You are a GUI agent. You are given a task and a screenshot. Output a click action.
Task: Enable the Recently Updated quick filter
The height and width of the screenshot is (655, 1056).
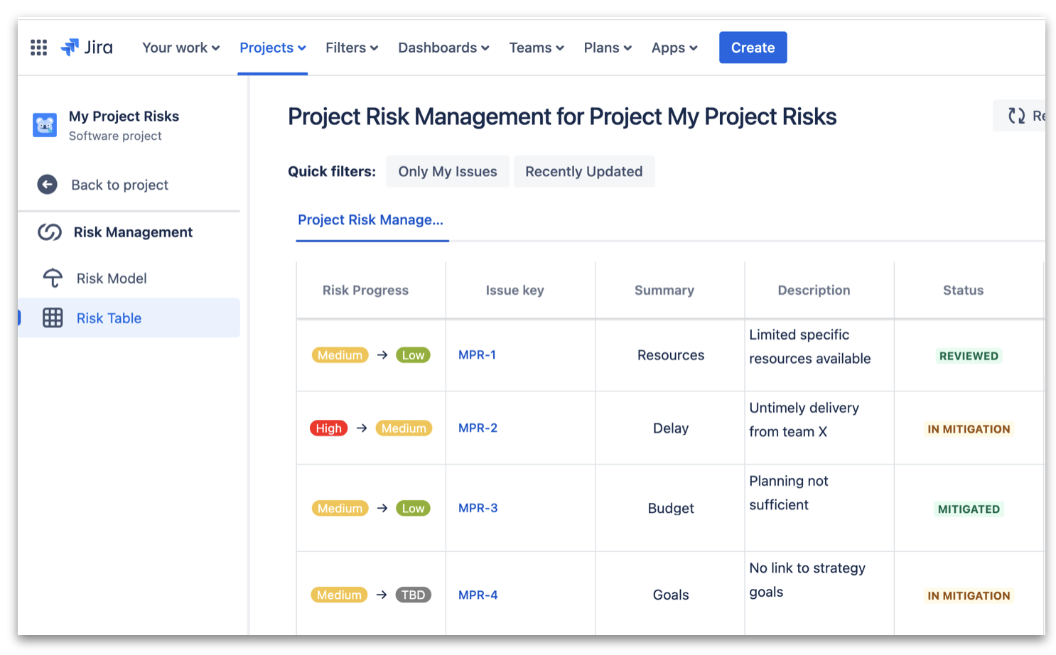(583, 171)
